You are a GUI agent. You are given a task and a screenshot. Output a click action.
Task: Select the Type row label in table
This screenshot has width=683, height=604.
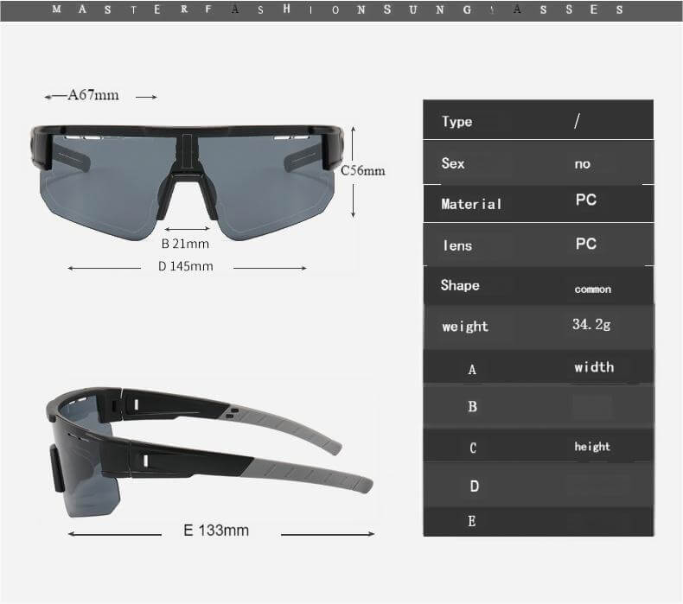coord(456,121)
